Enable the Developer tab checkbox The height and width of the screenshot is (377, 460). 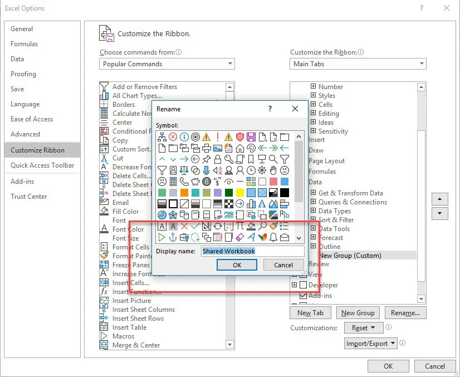pos(304,285)
